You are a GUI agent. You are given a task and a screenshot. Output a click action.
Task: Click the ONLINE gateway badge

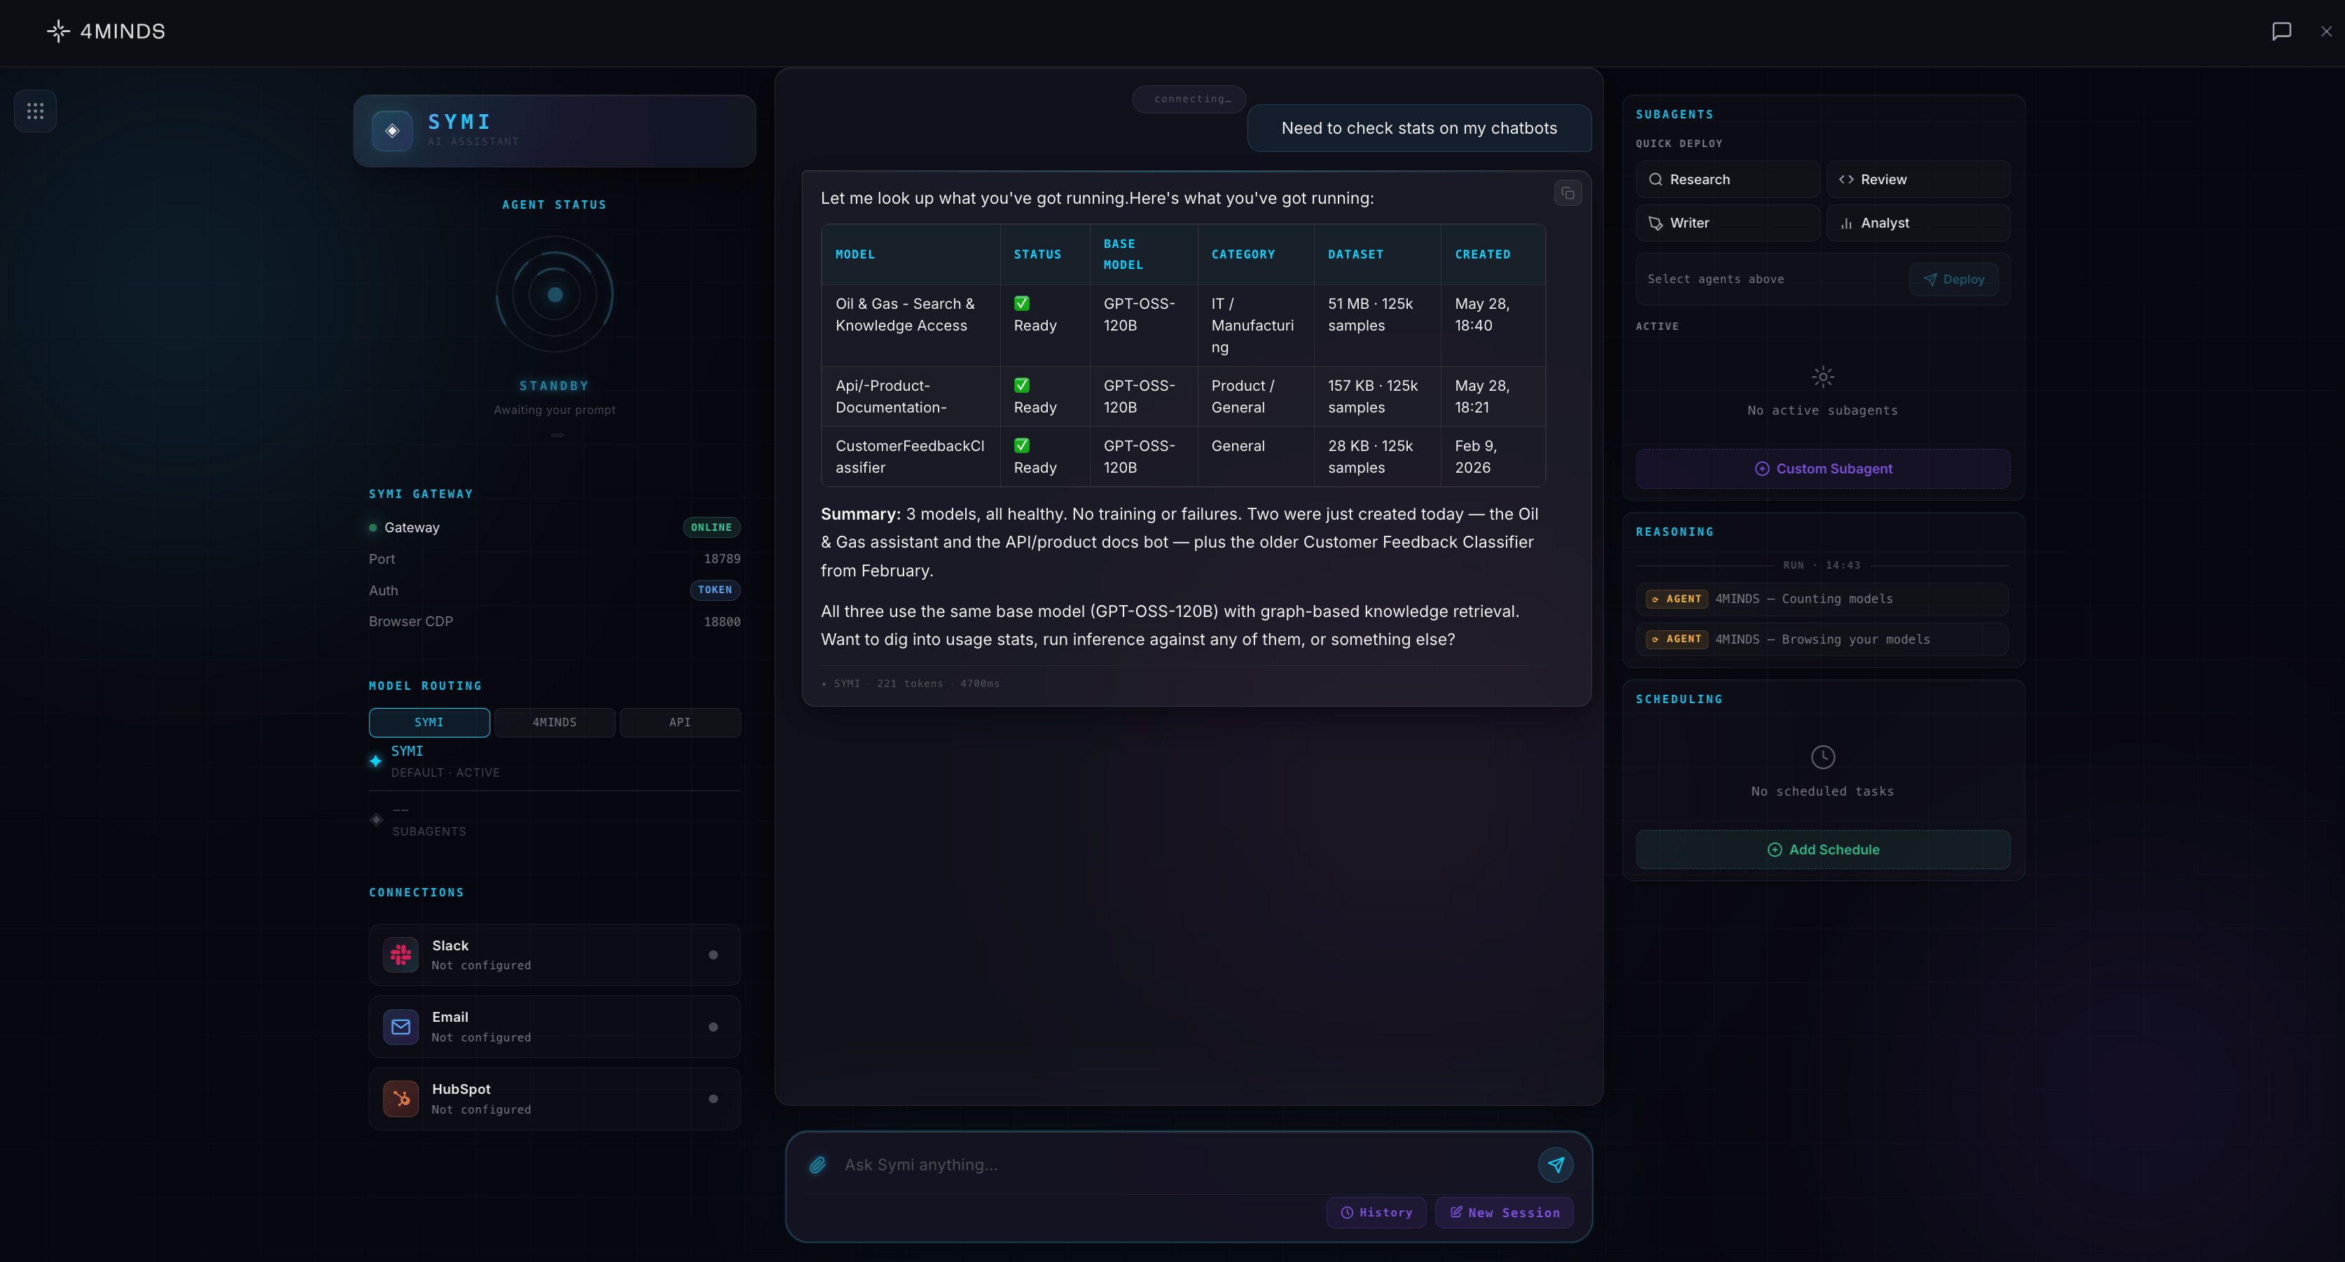(711, 527)
